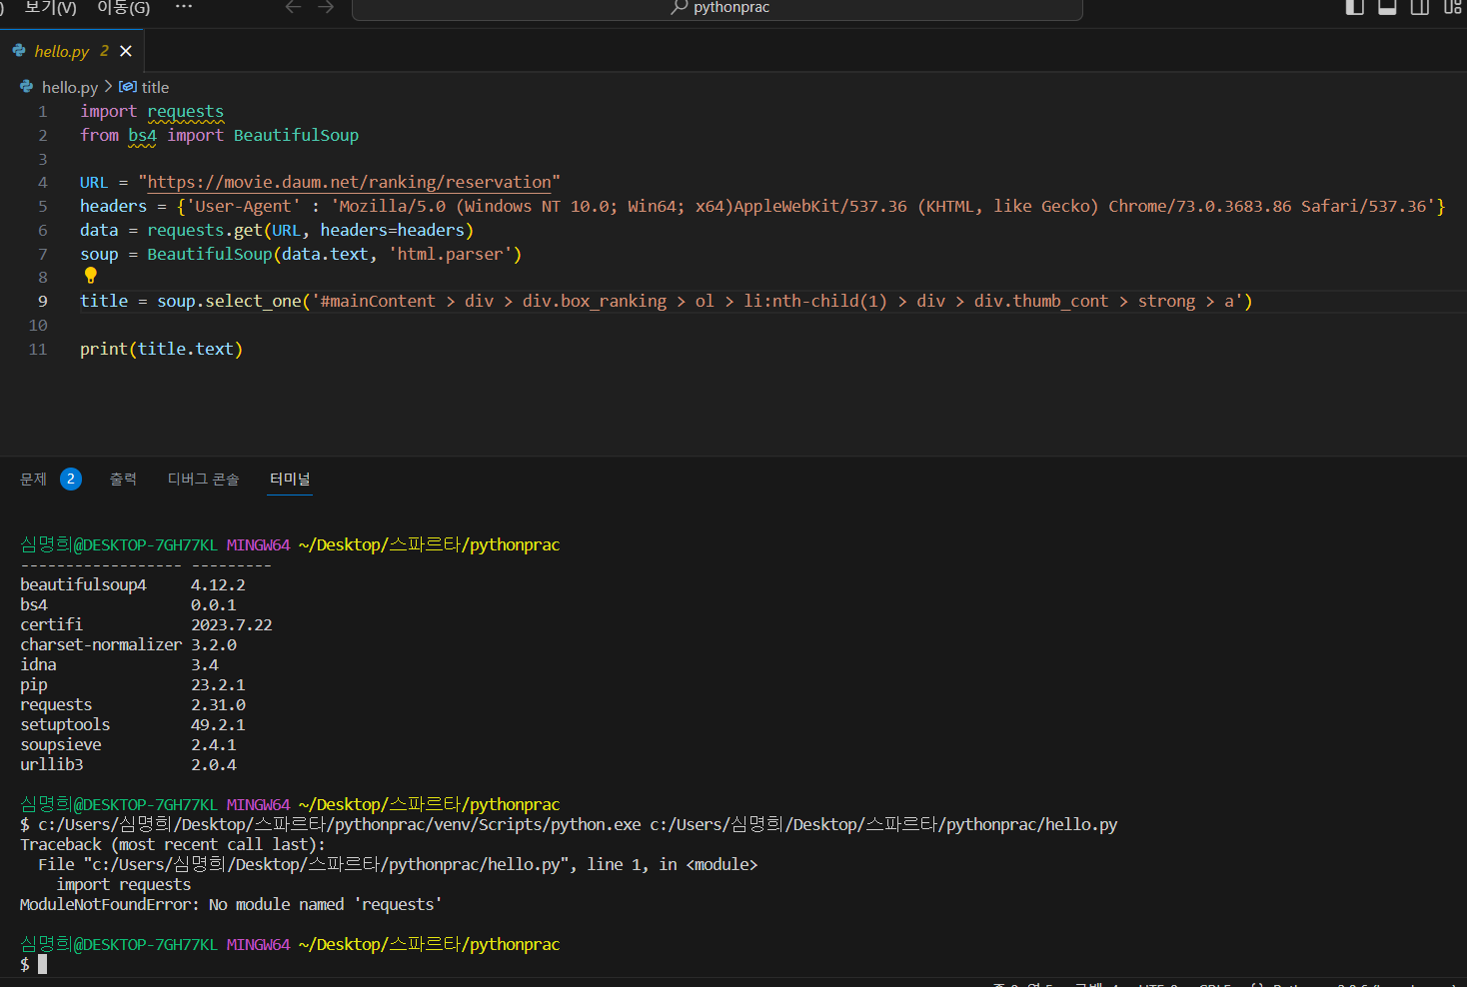
Task: Click the terminal cursor at the last $ prompt
Action: click(x=43, y=965)
